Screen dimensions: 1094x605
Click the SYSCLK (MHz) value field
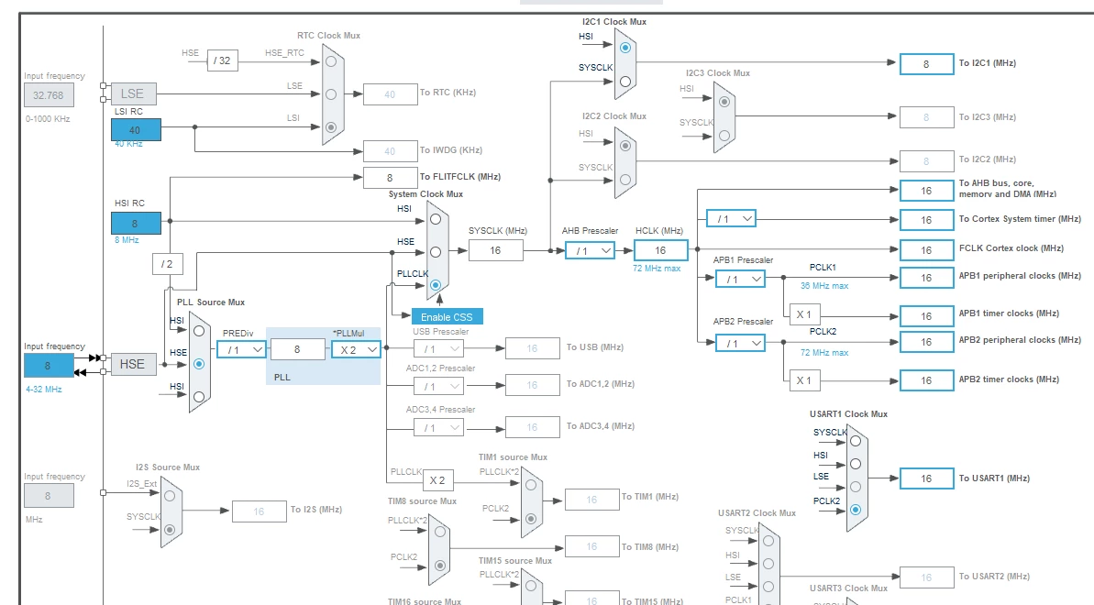[x=495, y=250]
